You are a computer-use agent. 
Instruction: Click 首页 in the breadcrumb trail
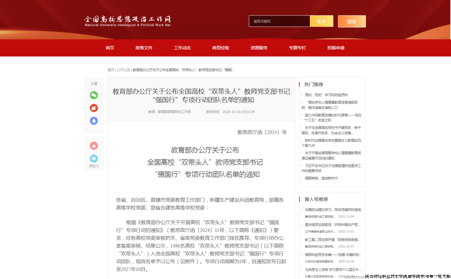point(111,70)
